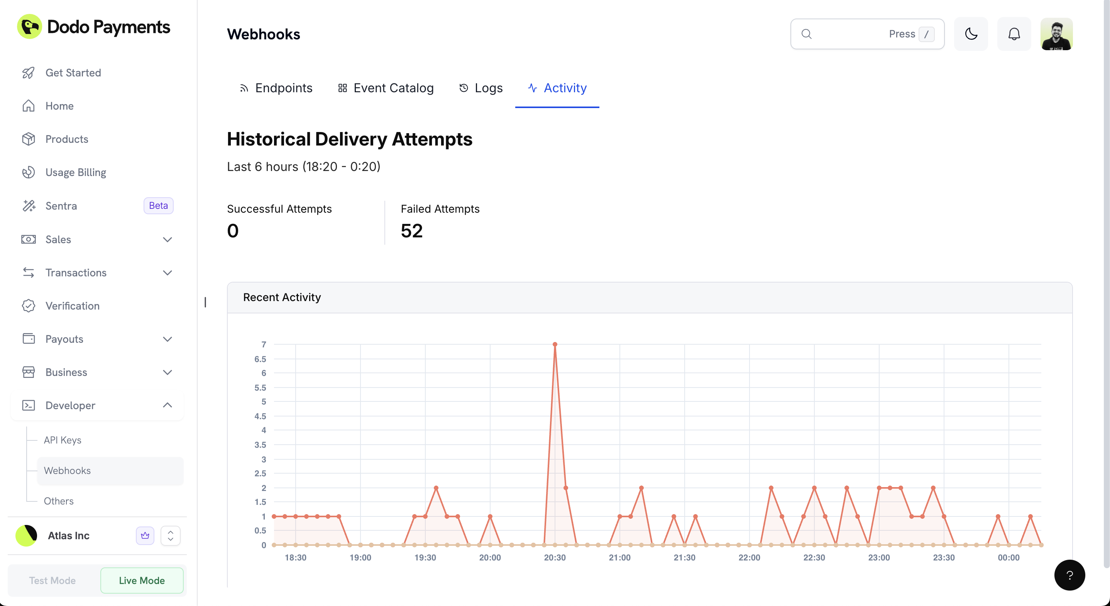1110x606 pixels.
Task: Switch to Test Mode
Action: [52, 581]
